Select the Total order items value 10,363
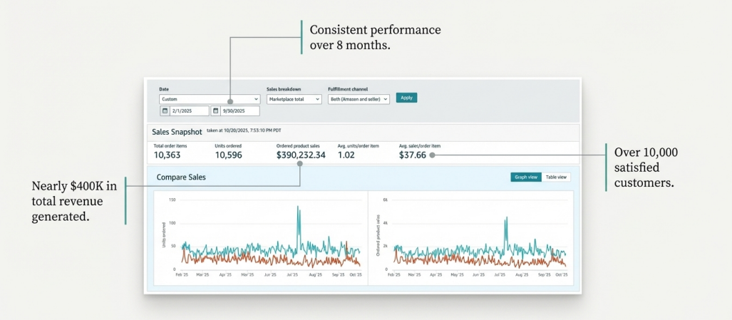 point(167,155)
